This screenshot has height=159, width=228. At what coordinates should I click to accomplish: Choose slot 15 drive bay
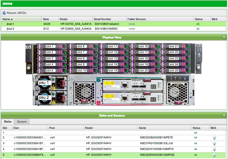(113, 71)
